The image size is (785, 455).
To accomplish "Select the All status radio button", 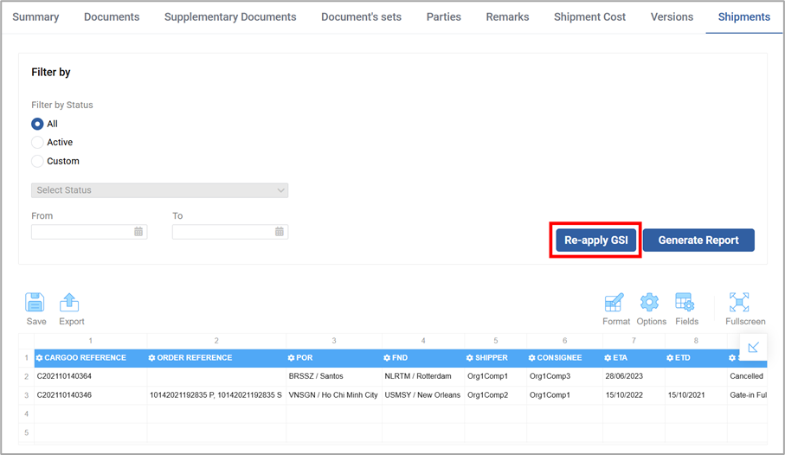I will click(x=37, y=124).
